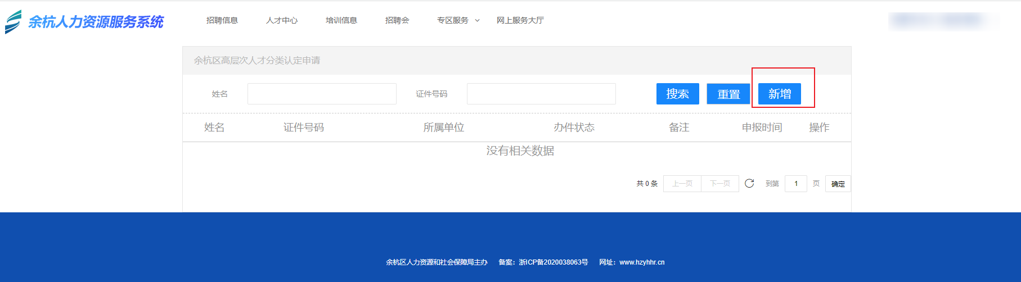
Task: Open the 招聘信息 menu item
Action: click(x=222, y=20)
